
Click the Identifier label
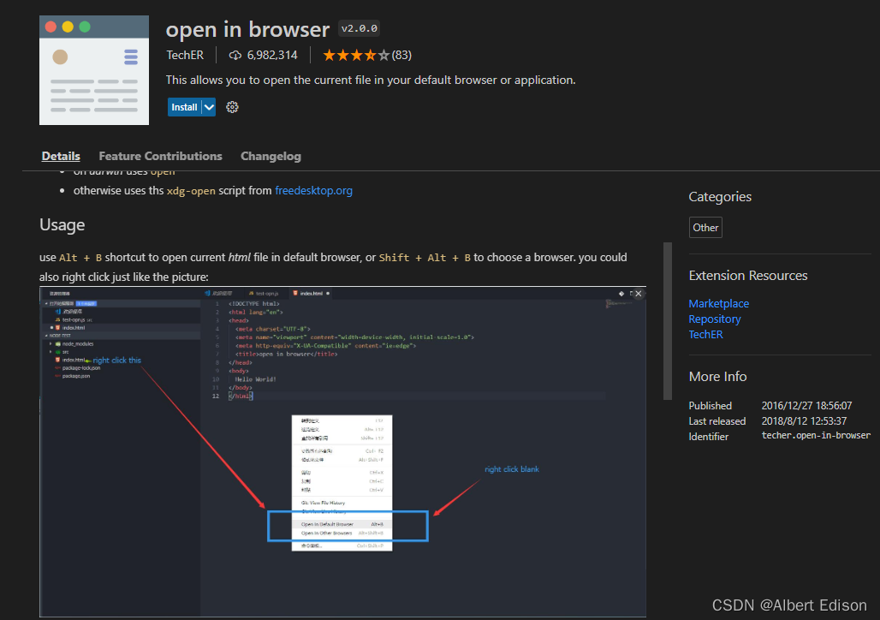click(x=709, y=437)
